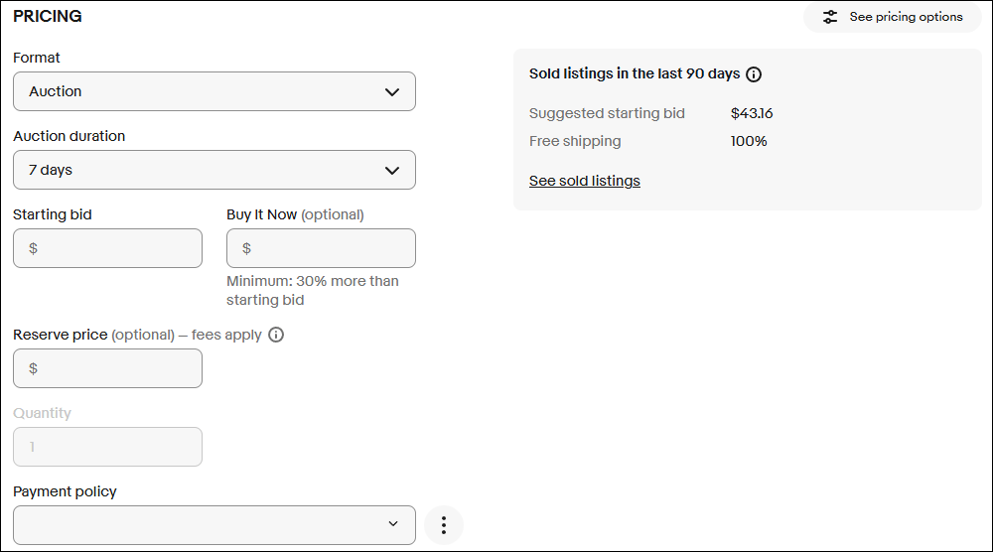Click the $43.16 suggested starting bid value

pyautogui.click(x=752, y=113)
